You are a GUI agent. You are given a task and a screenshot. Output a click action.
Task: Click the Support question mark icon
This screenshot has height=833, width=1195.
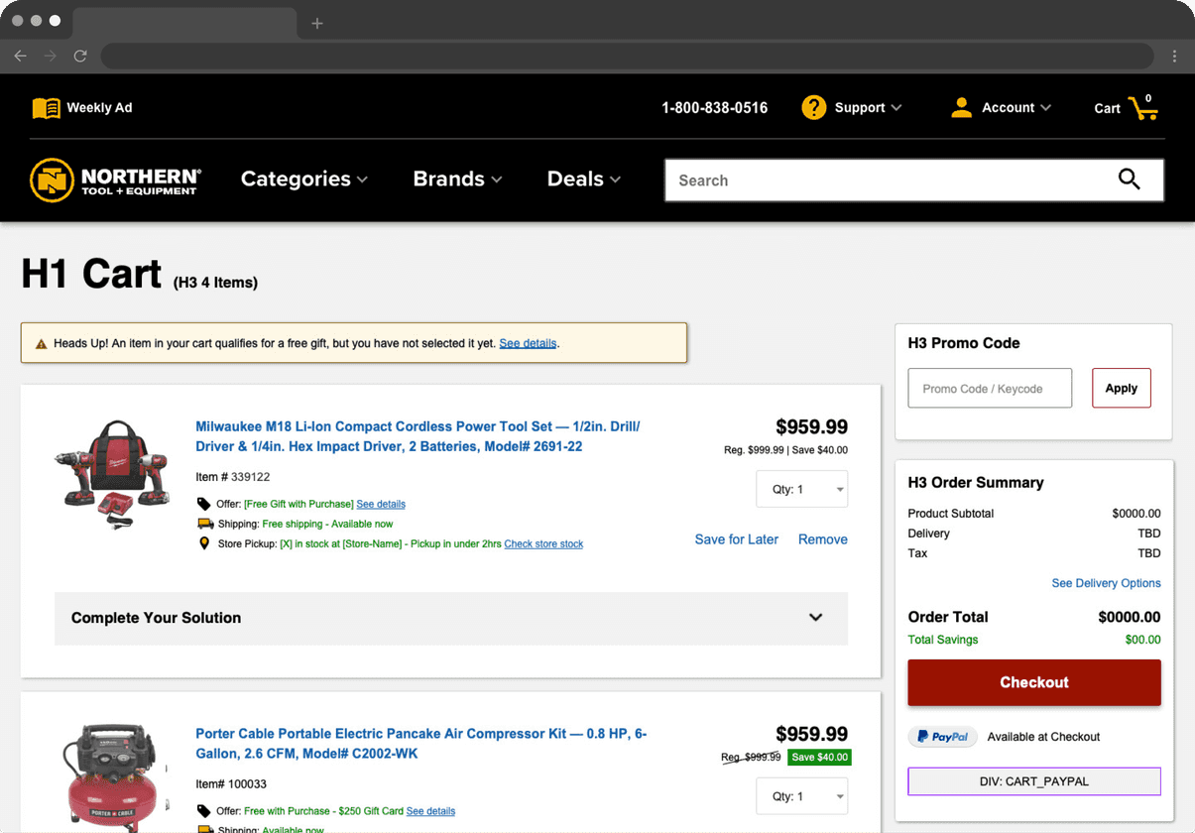click(814, 107)
